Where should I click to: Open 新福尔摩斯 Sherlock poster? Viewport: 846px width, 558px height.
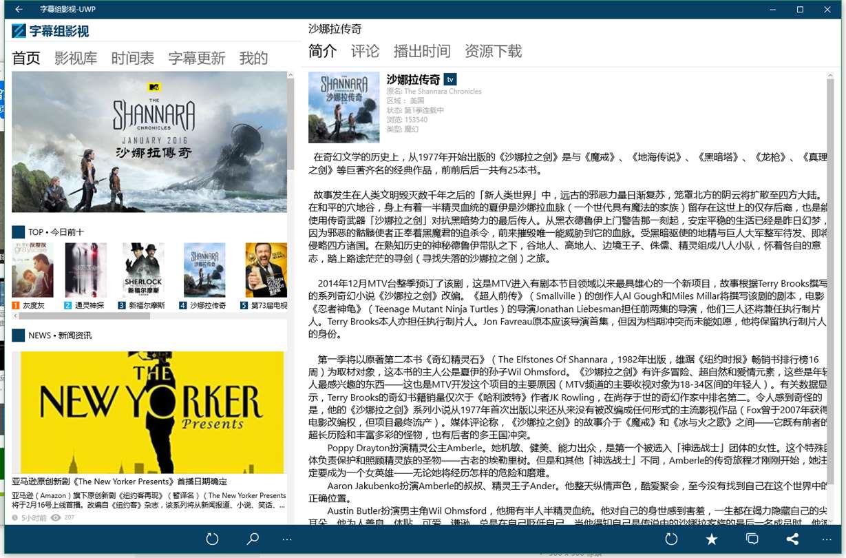[143, 270]
